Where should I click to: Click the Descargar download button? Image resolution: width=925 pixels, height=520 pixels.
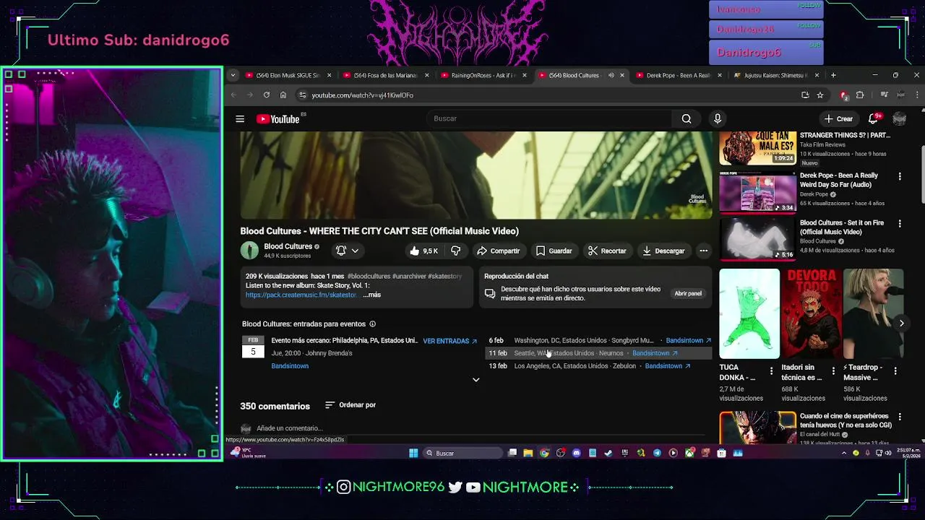click(663, 251)
